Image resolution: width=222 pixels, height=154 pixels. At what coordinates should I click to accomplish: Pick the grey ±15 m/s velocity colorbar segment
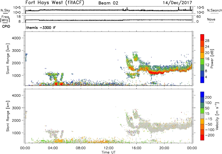coord(202,116)
